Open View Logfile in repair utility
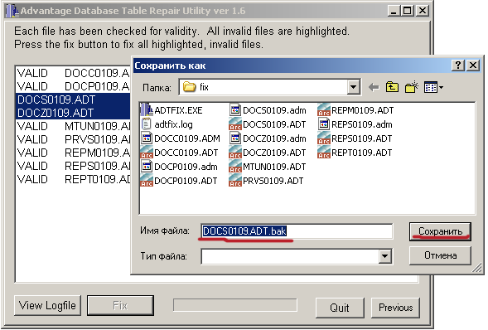The image size is (488, 330). point(47,305)
